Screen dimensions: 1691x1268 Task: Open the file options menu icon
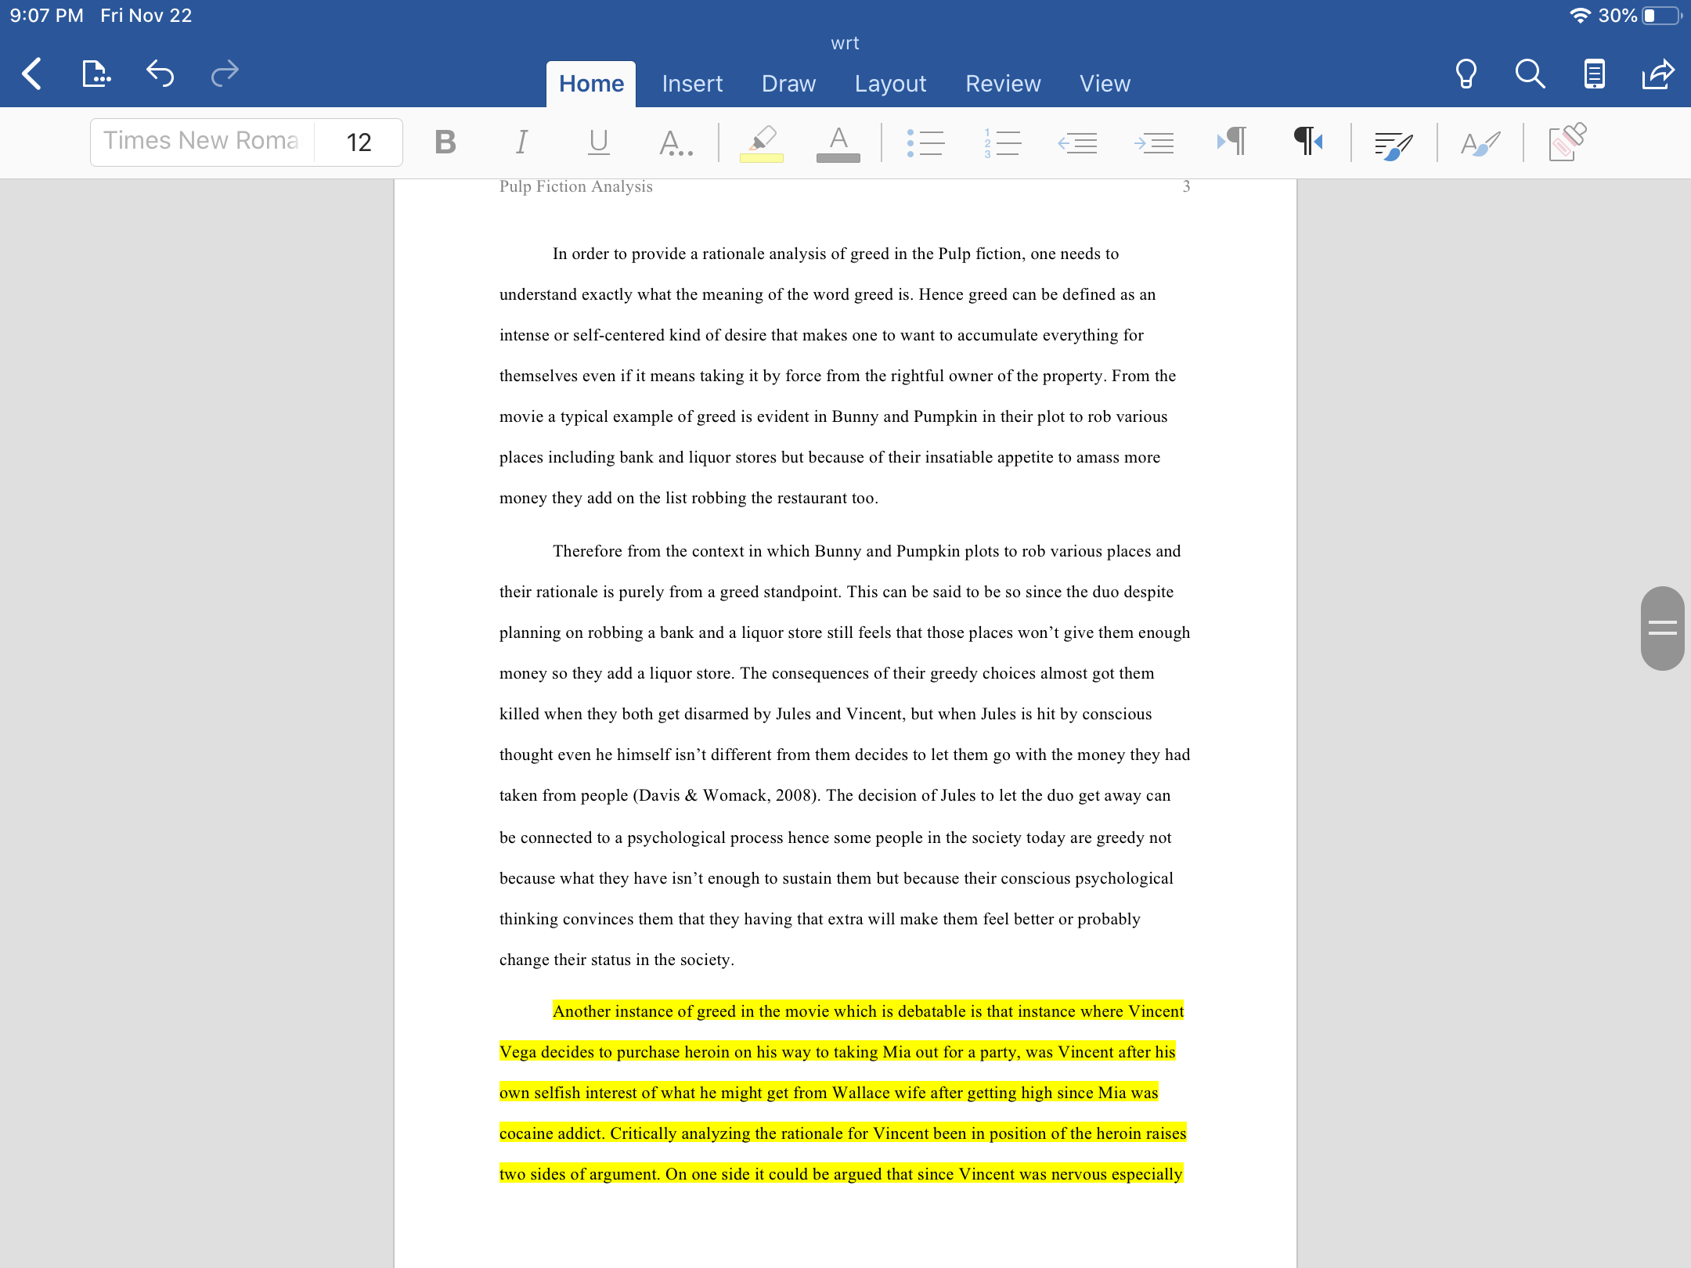pos(96,74)
